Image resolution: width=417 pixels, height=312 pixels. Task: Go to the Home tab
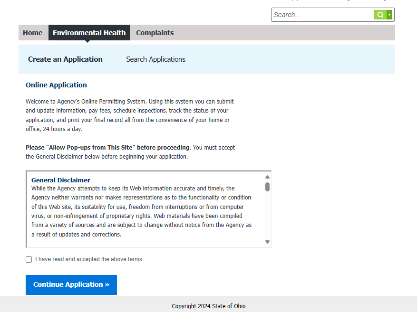click(x=33, y=33)
